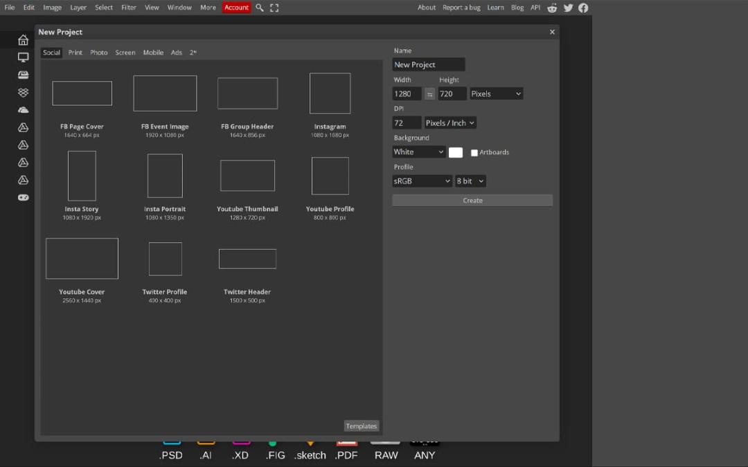The image size is (748, 467).
Task: Toggle fullscreen mode icon
Action: 274,8
